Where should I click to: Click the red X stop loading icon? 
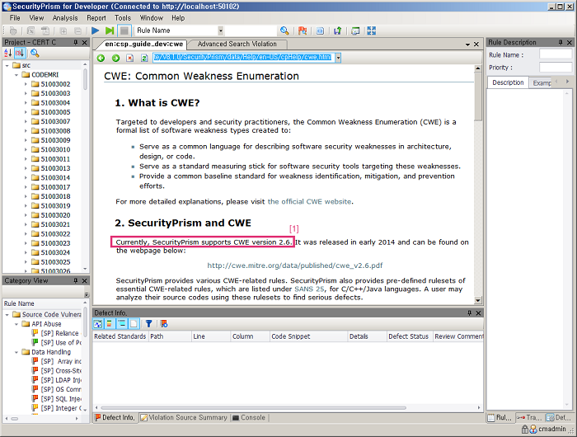130,58
